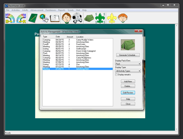Select the Outing 07/15/15 Zoo row
The width and height of the screenshot is (183, 139).
click(x=77, y=64)
